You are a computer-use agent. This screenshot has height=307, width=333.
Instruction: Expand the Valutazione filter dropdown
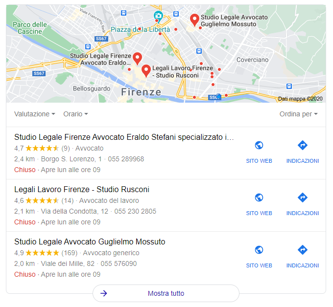(x=35, y=114)
